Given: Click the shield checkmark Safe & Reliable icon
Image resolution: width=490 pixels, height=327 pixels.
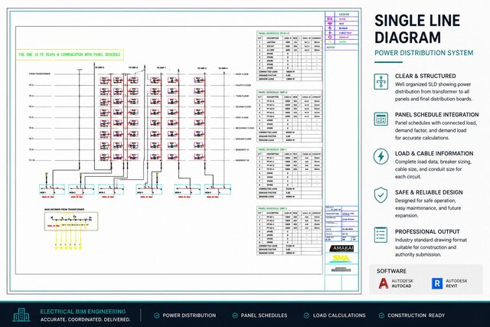Looking at the screenshot, I should [381, 195].
